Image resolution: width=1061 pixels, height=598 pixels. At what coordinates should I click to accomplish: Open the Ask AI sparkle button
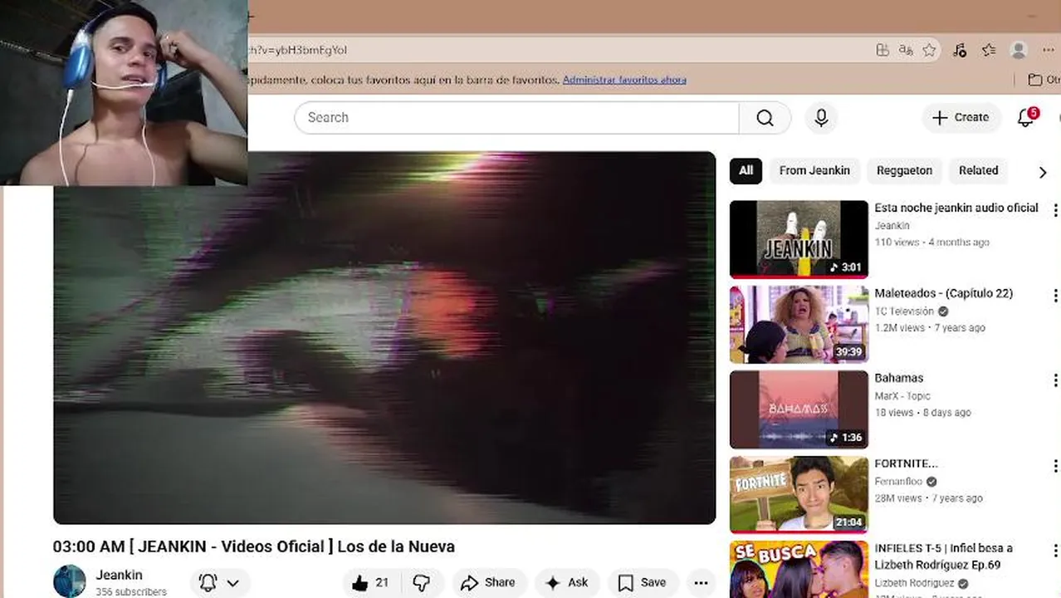click(567, 583)
